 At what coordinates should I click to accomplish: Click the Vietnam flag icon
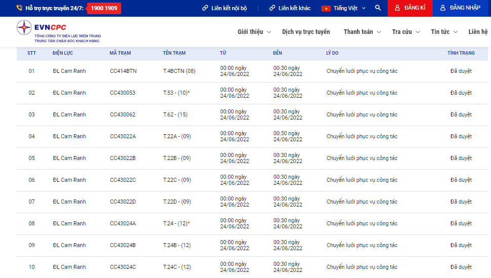pos(326,8)
